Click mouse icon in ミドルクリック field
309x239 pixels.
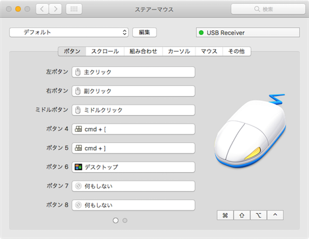(x=78, y=110)
